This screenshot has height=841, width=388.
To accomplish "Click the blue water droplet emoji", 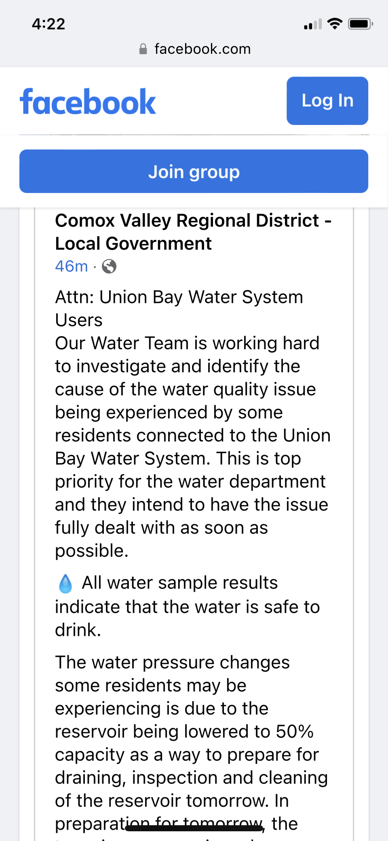I will (x=65, y=584).
